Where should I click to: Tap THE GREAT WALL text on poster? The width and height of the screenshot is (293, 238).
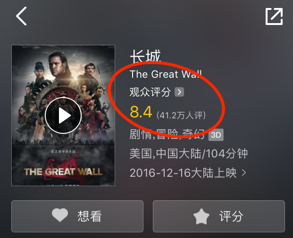(63, 172)
